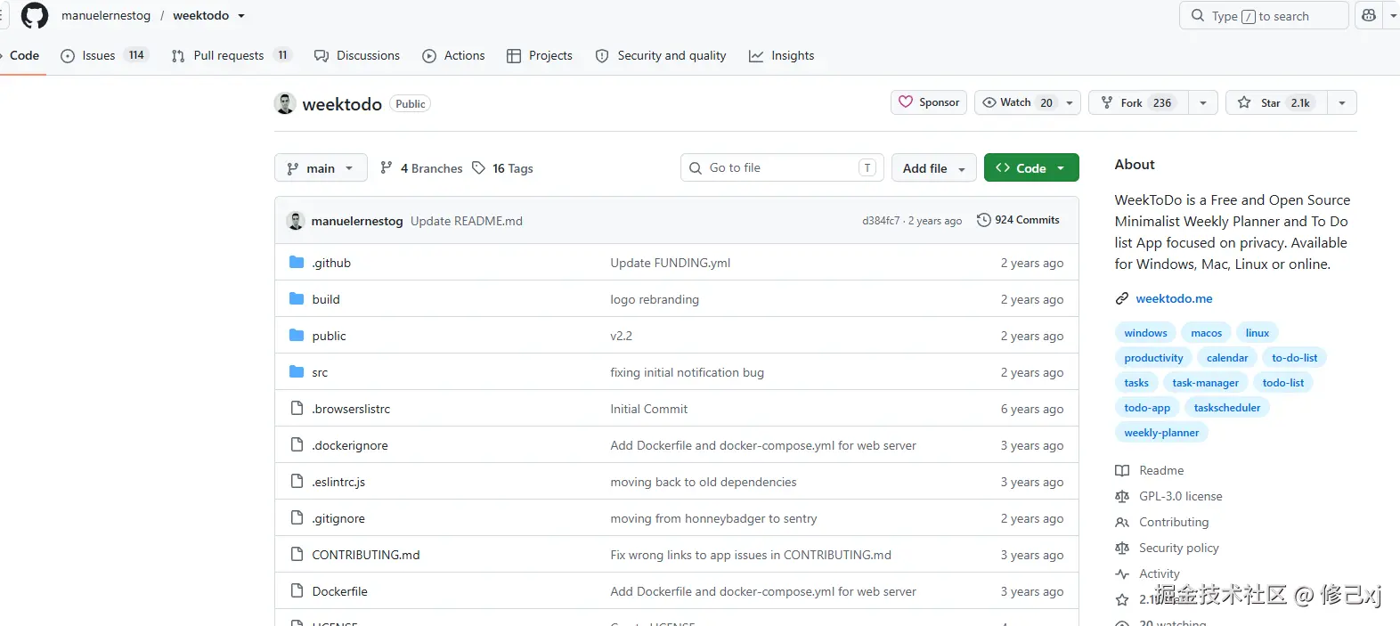Click the .eslintrc.js file icon
1400x626 pixels.
tap(297, 481)
